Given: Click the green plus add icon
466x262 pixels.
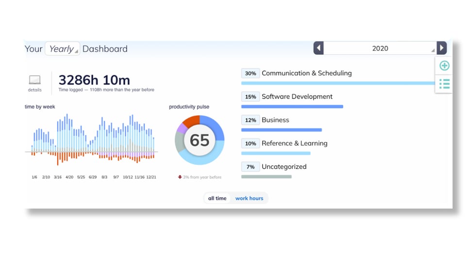Looking at the screenshot, I should click(444, 65).
